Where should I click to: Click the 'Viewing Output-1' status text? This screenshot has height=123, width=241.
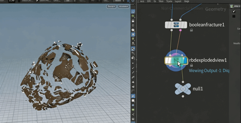tap(209, 71)
